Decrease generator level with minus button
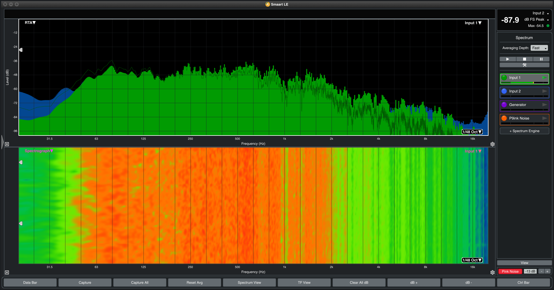 (542, 271)
